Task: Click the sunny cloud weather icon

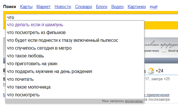Action: pyautogui.click(x=150, y=71)
